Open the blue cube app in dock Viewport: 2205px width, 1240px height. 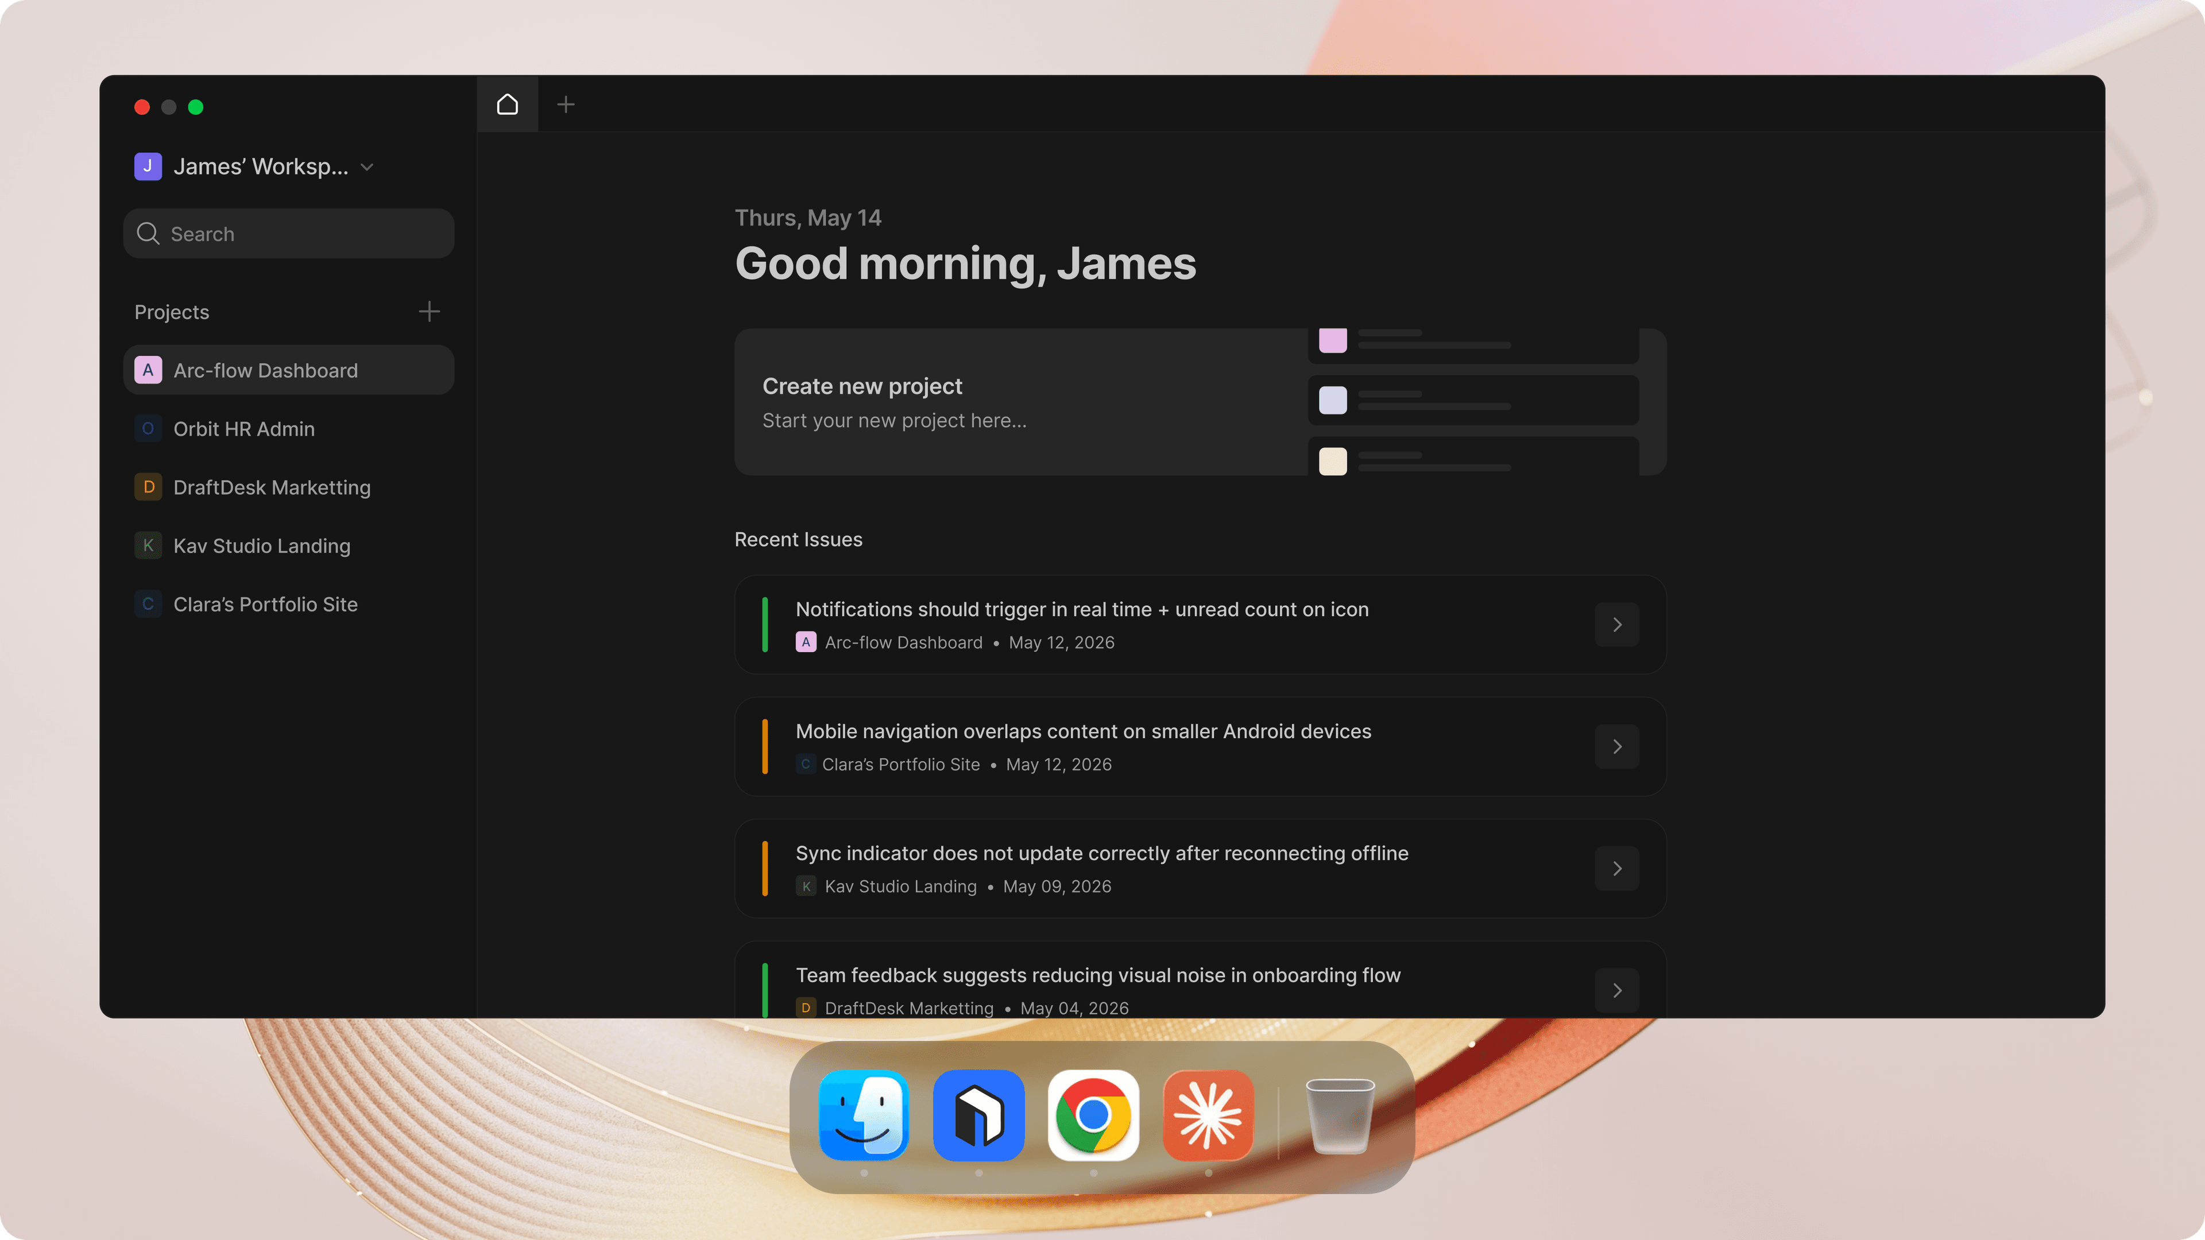pos(978,1115)
